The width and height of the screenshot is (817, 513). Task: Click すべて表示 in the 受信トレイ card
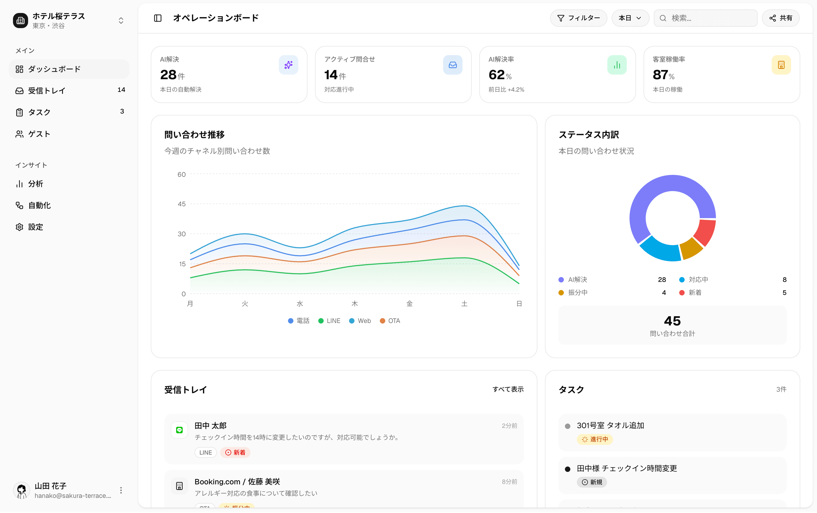pos(508,389)
